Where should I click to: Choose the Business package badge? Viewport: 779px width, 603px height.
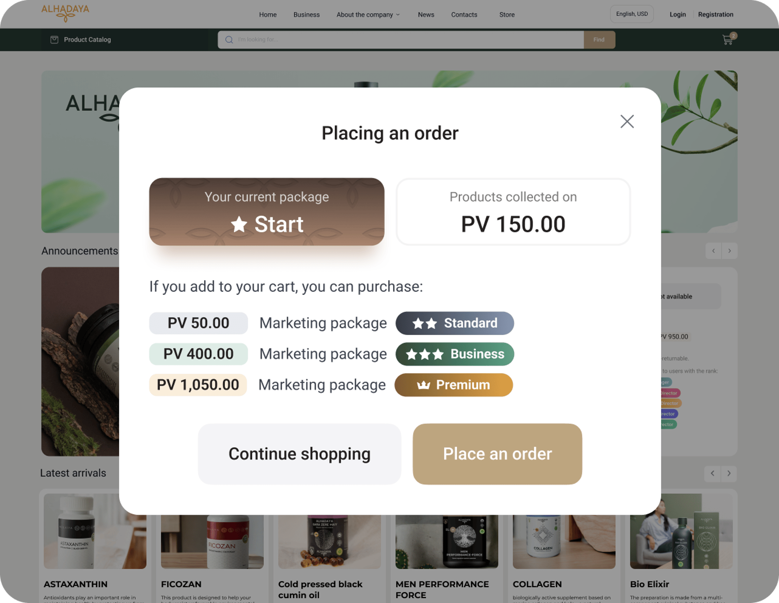[455, 354]
